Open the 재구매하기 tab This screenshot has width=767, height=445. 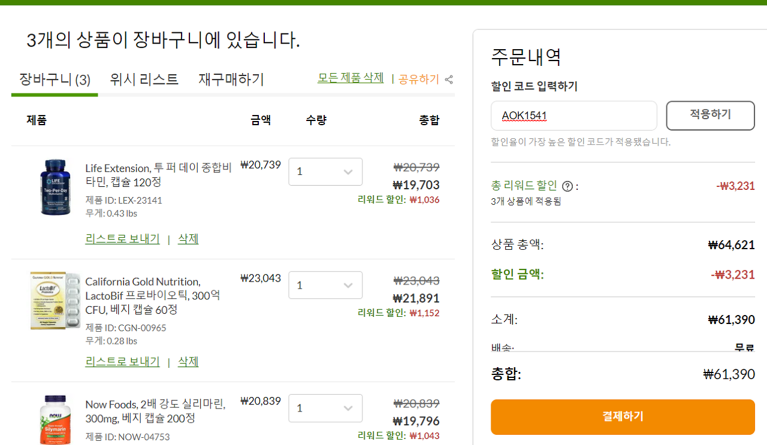pyautogui.click(x=231, y=79)
